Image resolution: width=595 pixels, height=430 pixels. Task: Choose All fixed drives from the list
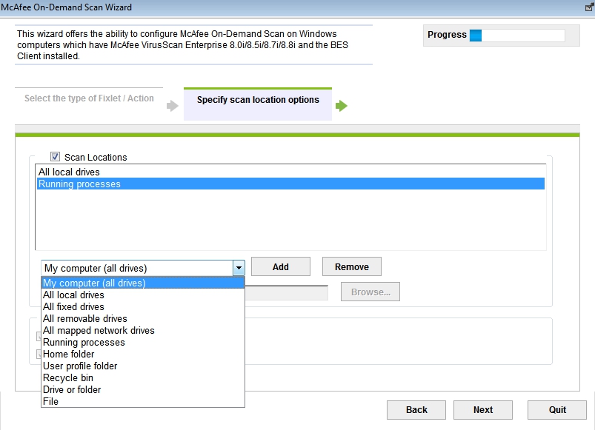pos(73,306)
